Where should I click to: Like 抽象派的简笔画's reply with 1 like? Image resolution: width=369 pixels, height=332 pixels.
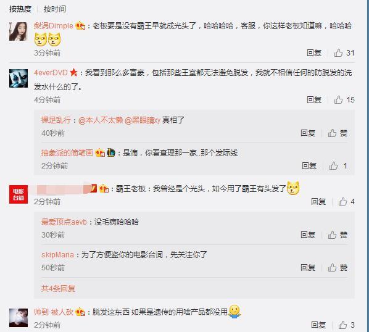pos(333,165)
